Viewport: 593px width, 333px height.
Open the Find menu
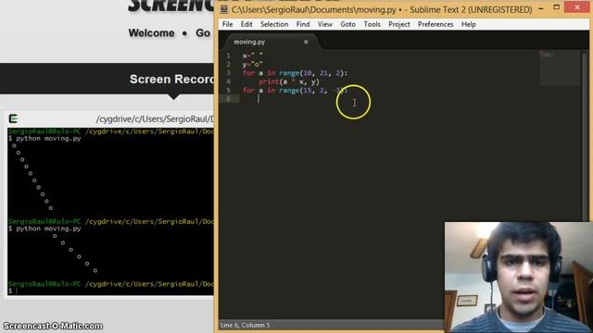click(303, 24)
